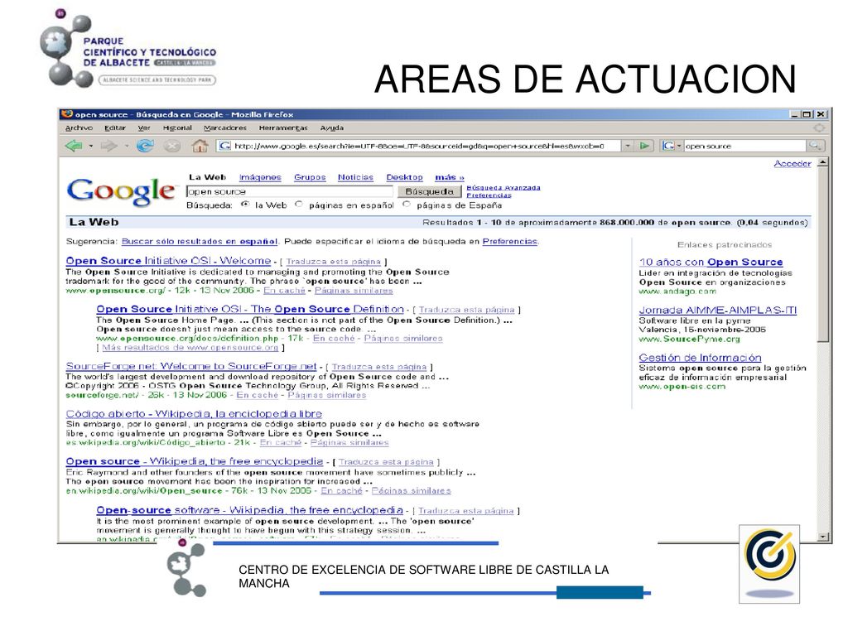This screenshot has width=848, height=636.
Task: Select the 'la Web' radio button
Action: pyautogui.click(x=245, y=205)
